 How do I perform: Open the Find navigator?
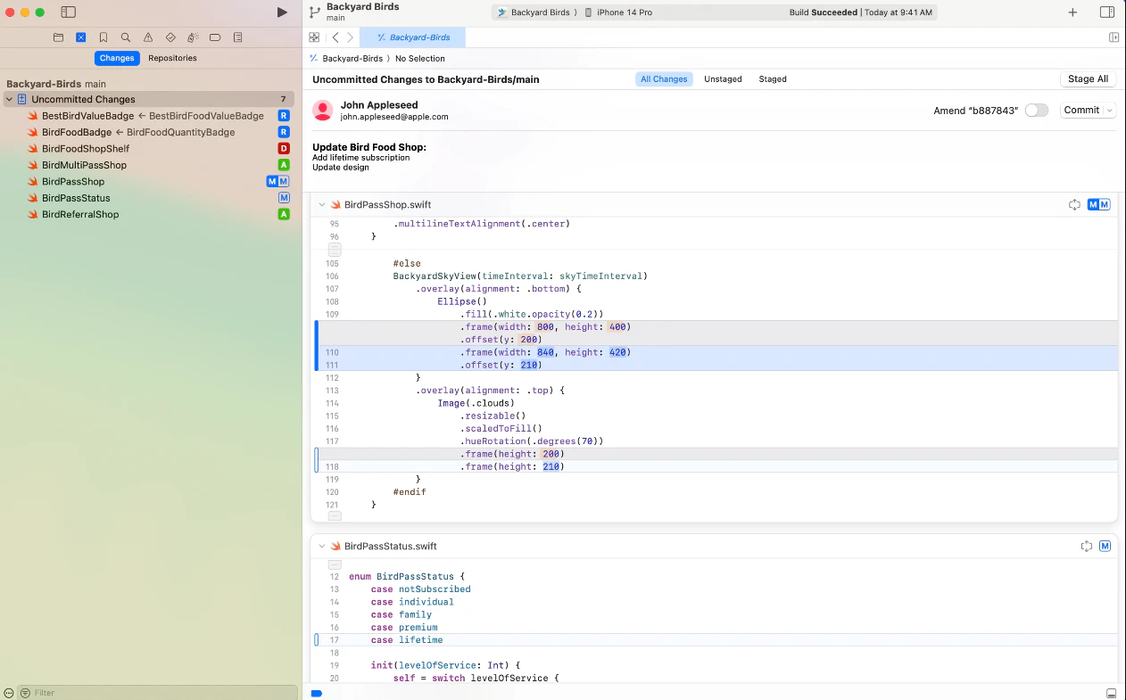click(126, 37)
